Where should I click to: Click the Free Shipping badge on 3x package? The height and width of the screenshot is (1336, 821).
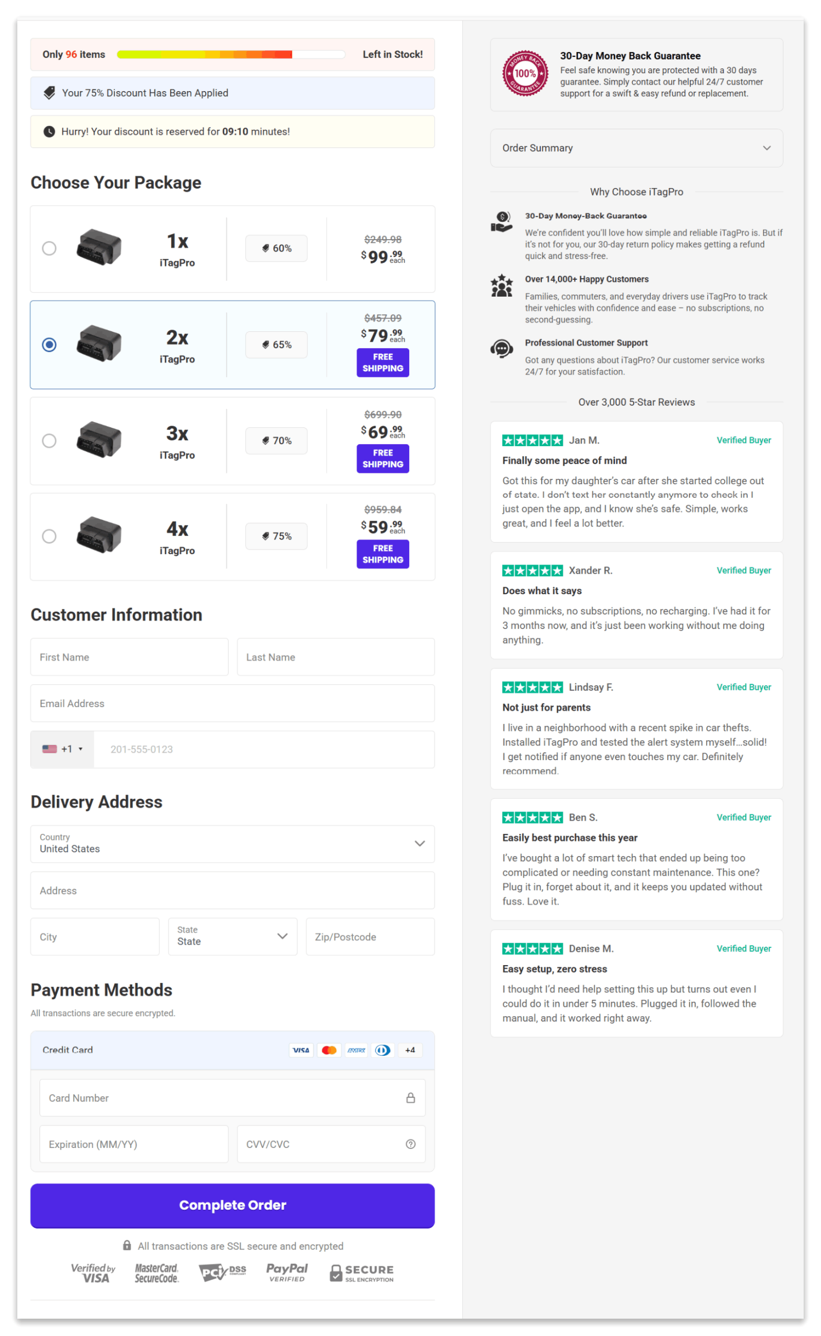point(383,459)
